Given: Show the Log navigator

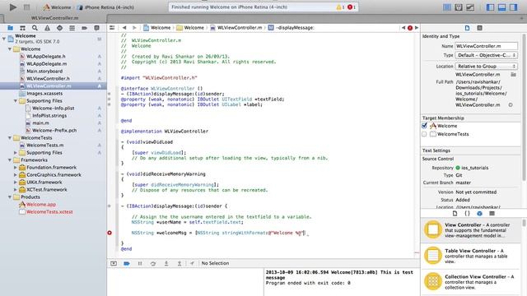Looking at the screenshot, I should 96,28.
